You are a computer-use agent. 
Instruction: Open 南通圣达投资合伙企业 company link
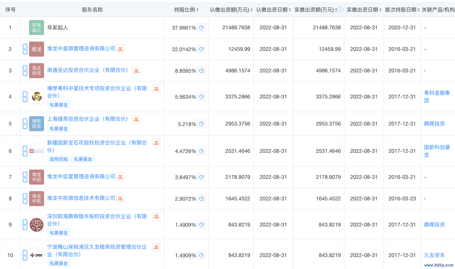point(88,70)
